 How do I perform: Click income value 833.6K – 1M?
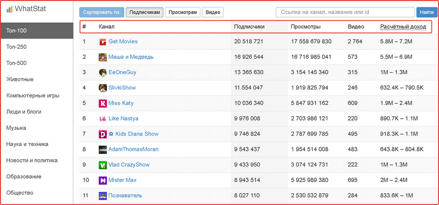click(397, 195)
